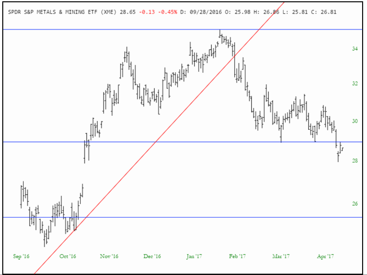
Task: Select the Sep '16 axis label
Action: [x=21, y=256]
